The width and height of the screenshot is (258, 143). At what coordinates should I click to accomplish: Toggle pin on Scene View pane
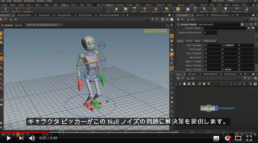pyautogui.click(x=153, y=19)
